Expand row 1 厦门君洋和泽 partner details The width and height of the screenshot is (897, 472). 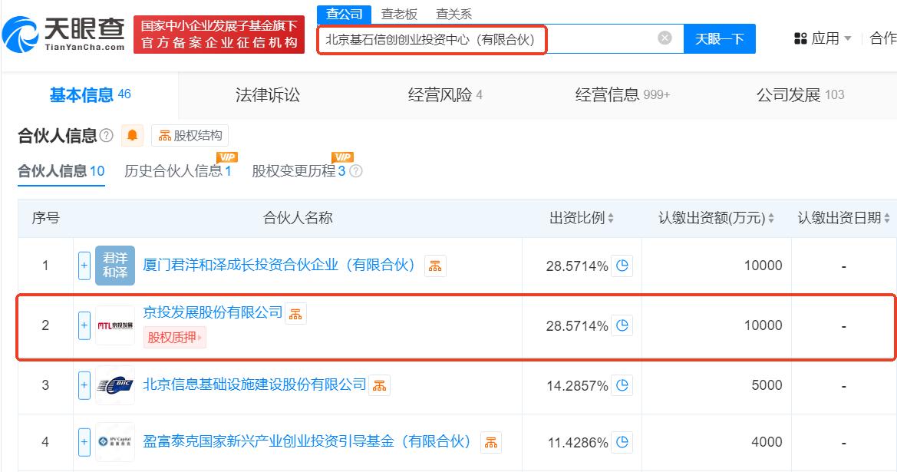pos(84,266)
